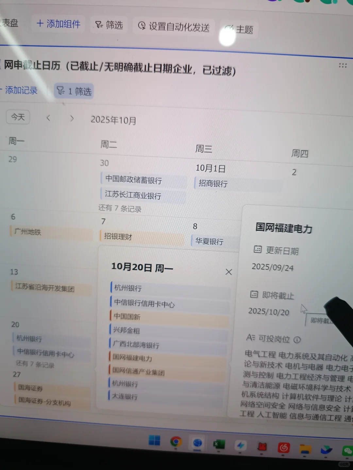Open 江苏省沿海开发集团 record on the 13th

click(x=51, y=288)
